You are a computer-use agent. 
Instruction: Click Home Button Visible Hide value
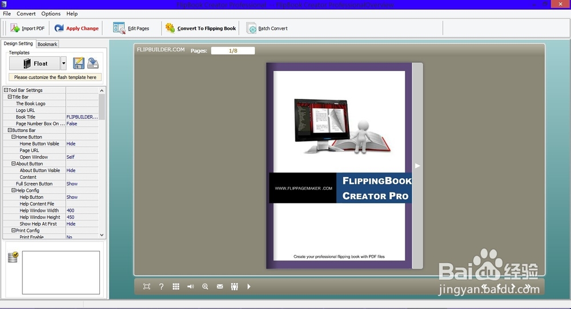(x=71, y=143)
